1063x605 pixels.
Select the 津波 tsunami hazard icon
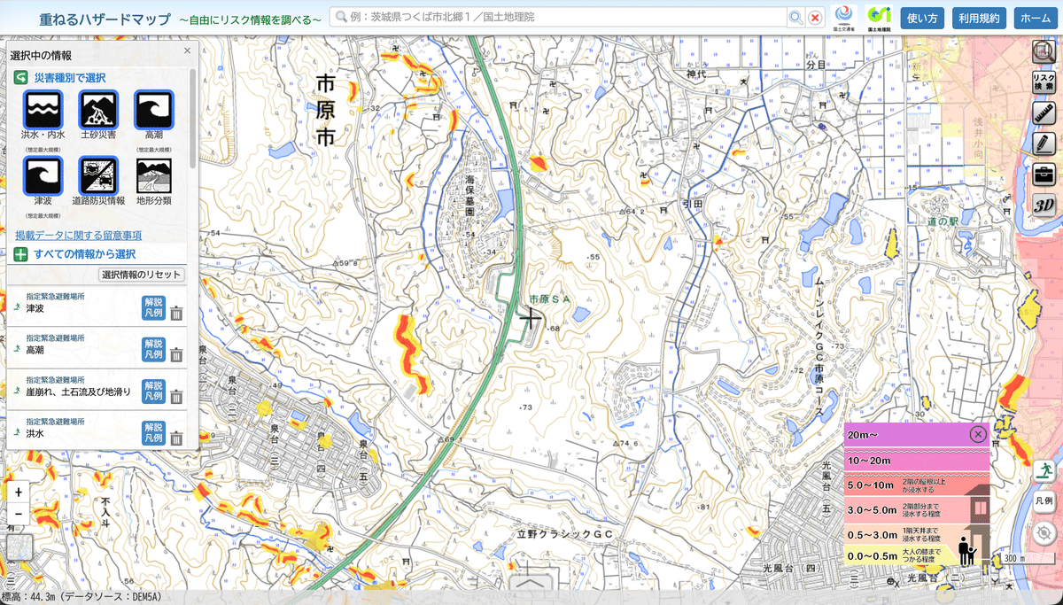[x=43, y=176]
